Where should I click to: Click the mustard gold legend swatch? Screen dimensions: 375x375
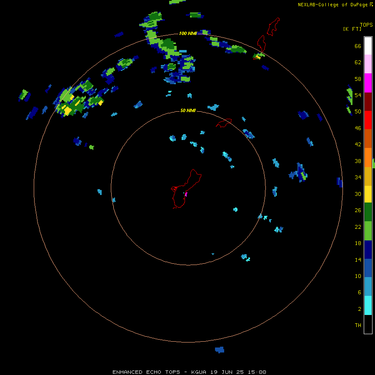[368, 176]
